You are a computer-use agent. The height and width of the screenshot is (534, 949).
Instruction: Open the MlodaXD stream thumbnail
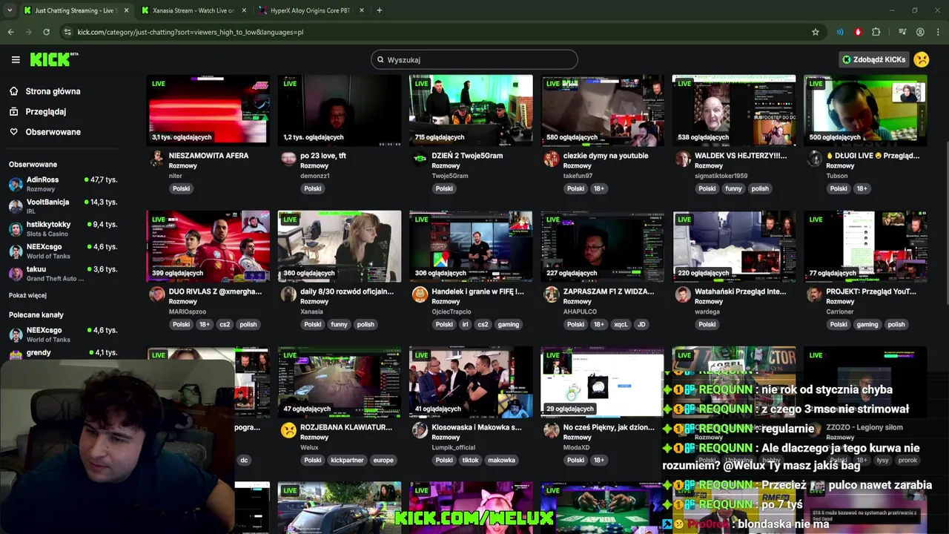pyautogui.click(x=603, y=381)
